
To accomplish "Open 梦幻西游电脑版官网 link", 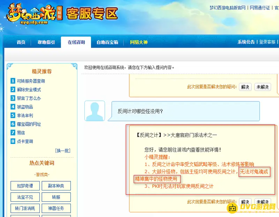I will click(x=228, y=8).
